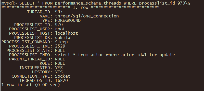Click the 1 row in set line
Image resolution: width=204 pixels, height=91 pixels.
click(x=31, y=85)
